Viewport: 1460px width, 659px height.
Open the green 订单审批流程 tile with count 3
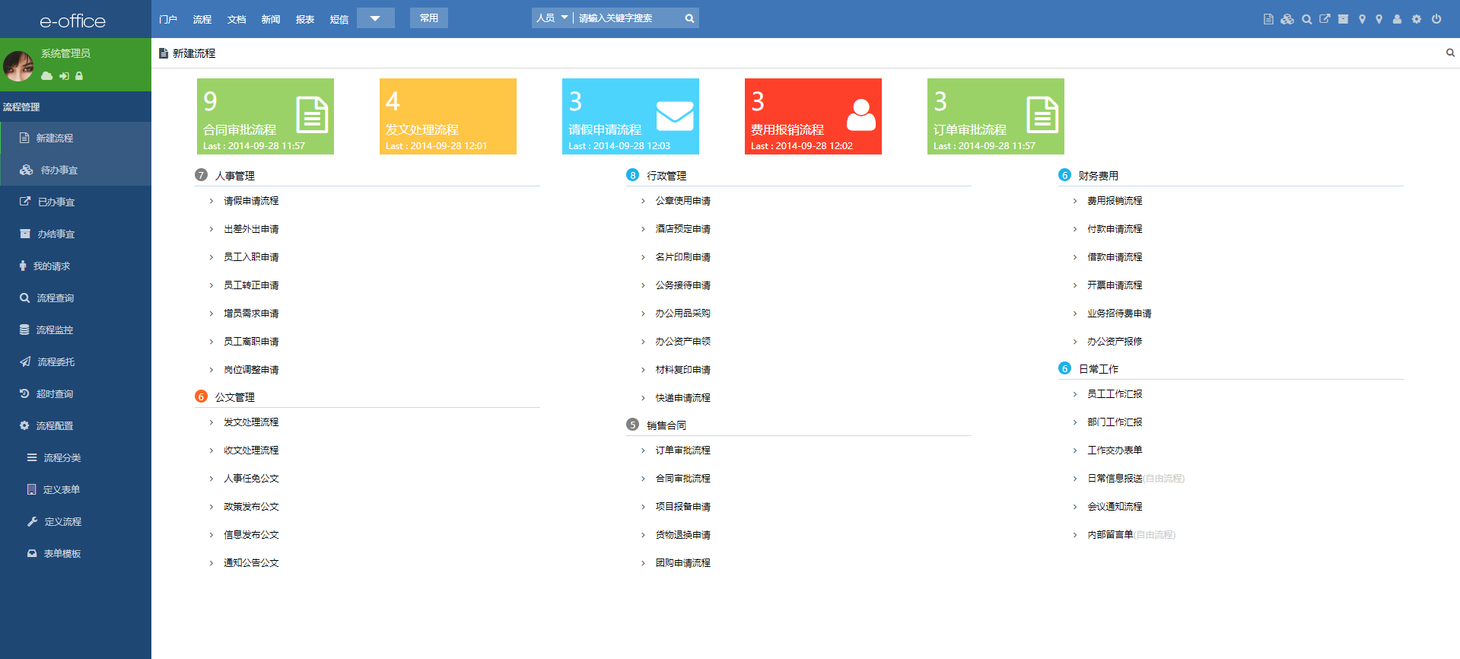coord(996,116)
